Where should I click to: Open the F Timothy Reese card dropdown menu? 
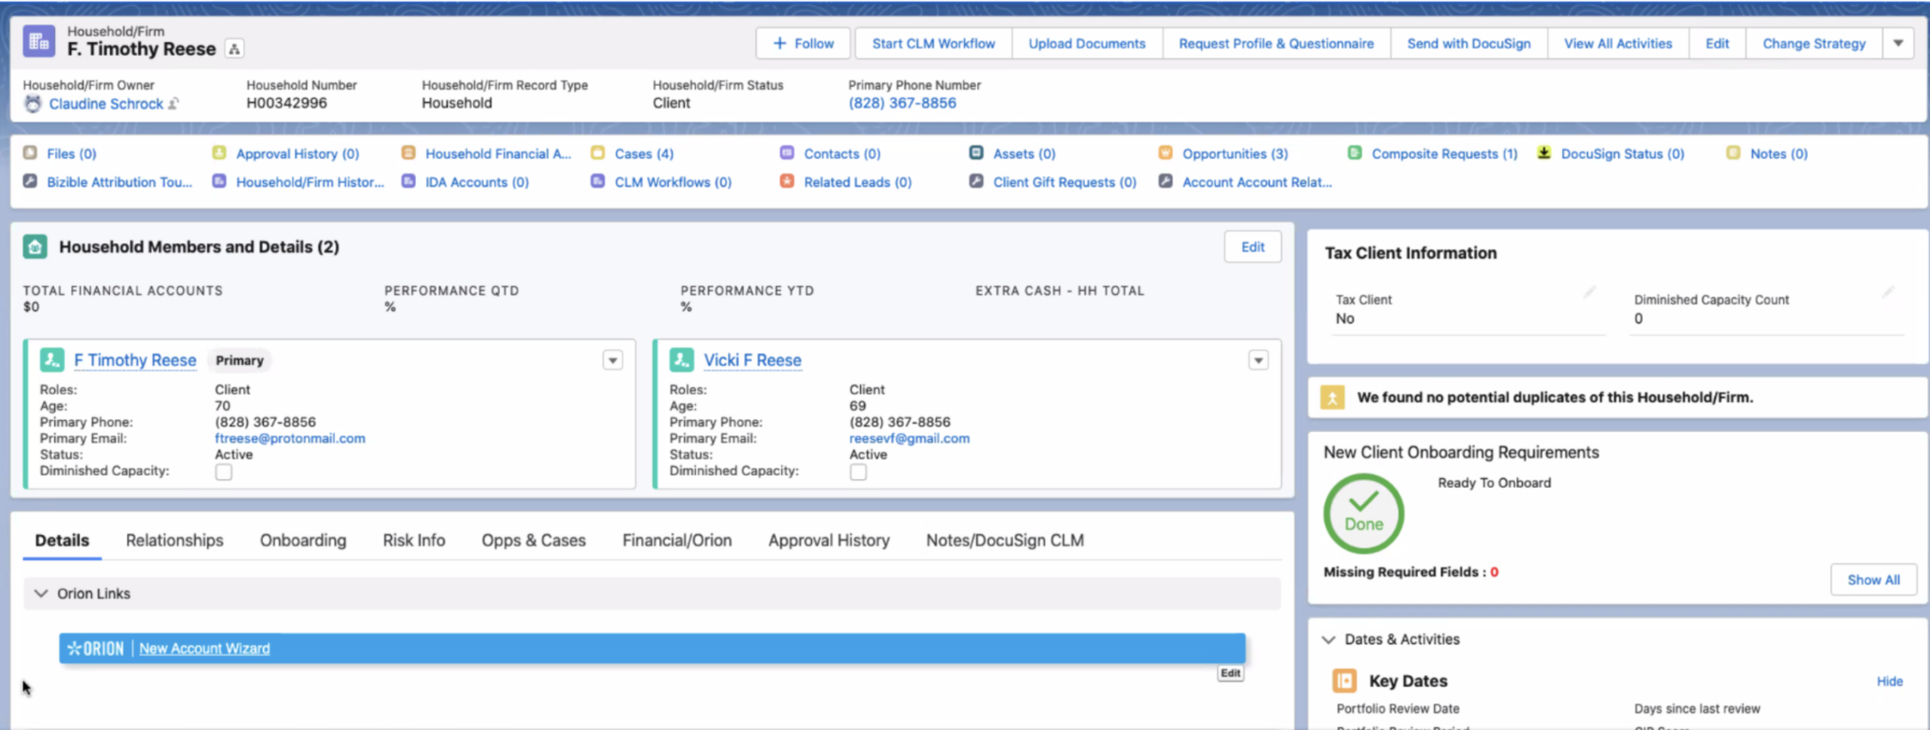point(612,360)
